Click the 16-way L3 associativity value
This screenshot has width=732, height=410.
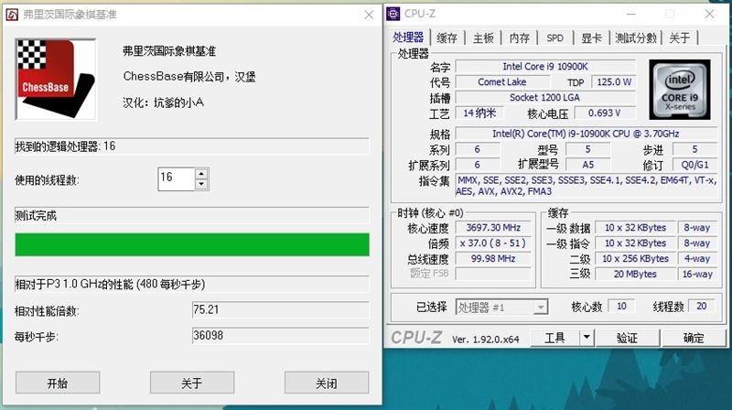(697, 275)
